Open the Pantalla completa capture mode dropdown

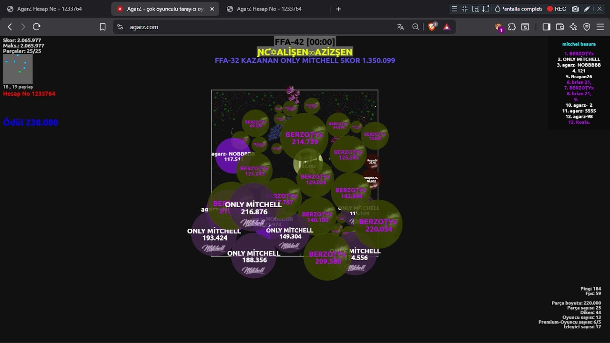[522, 9]
